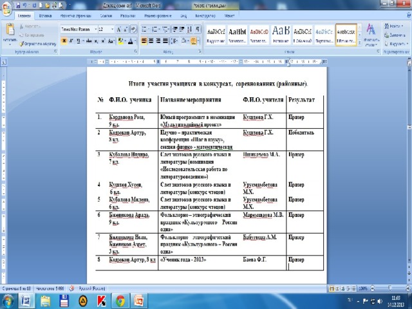The height and width of the screenshot is (309, 412).
Task: Open Google Chrome from the taskbar
Action: point(120,301)
